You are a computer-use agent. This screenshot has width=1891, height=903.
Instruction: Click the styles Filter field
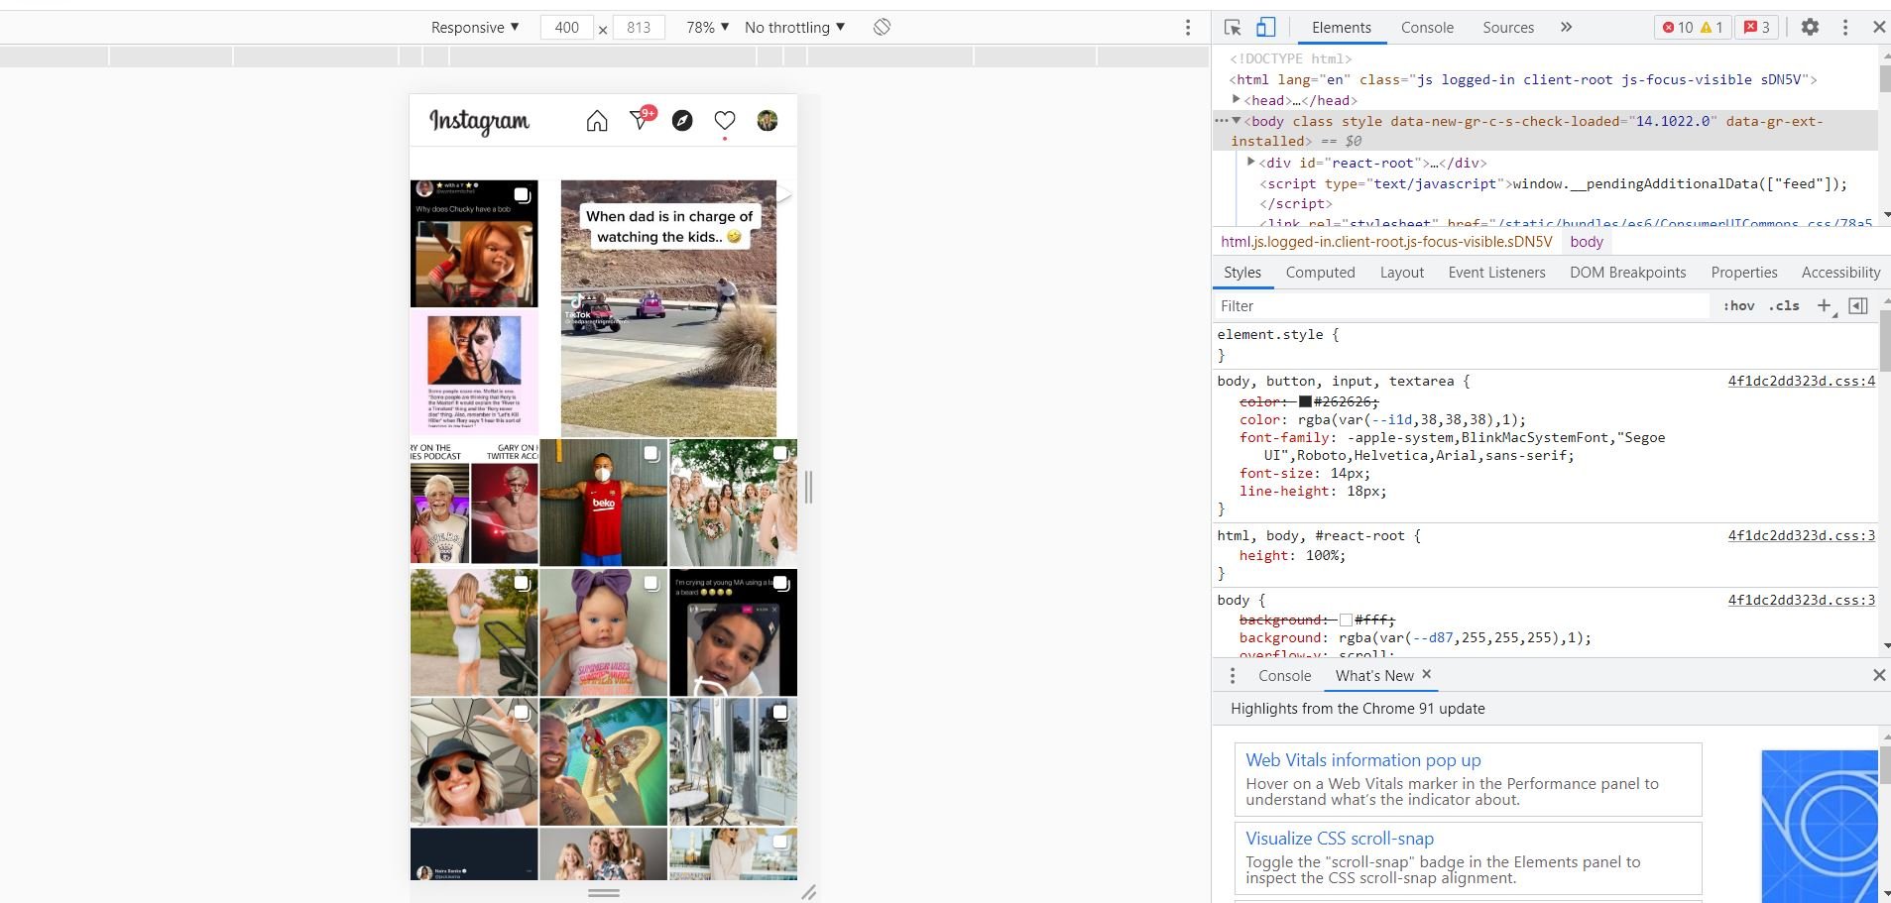(1462, 306)
